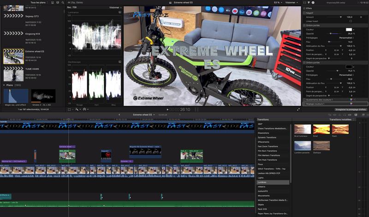Go back in timeline history arrow

pos(119,115)
